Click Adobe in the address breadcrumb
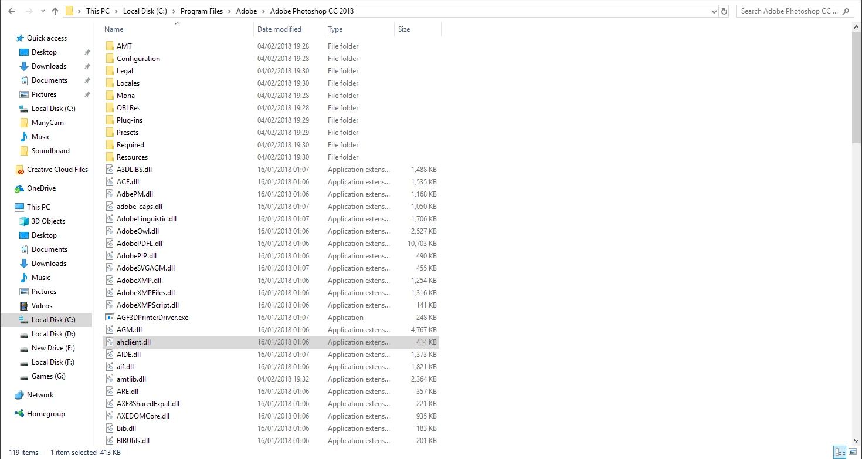The width and height of the screenshot is (862, 459). pyautogui.click(x=247, y=11)
